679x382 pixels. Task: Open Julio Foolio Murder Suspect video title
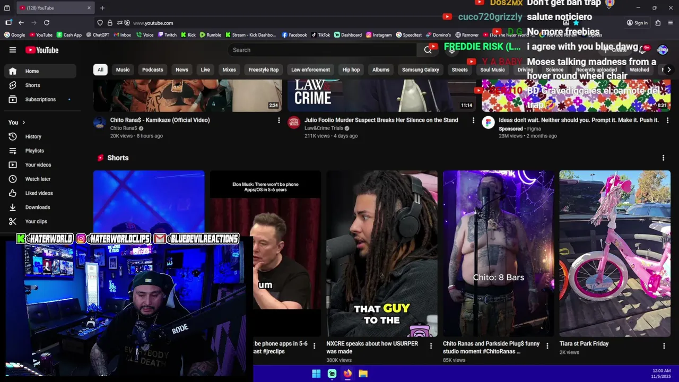click(381, 120)
